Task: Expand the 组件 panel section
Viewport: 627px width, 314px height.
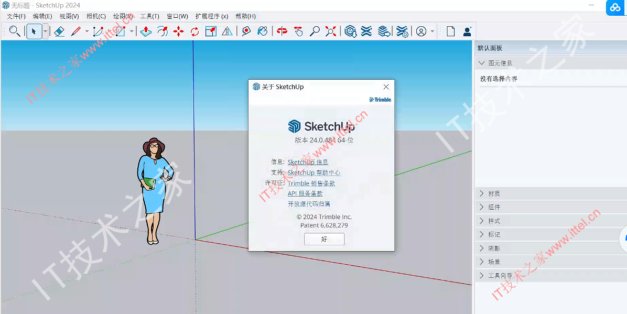Action: (x=551, y=207)
